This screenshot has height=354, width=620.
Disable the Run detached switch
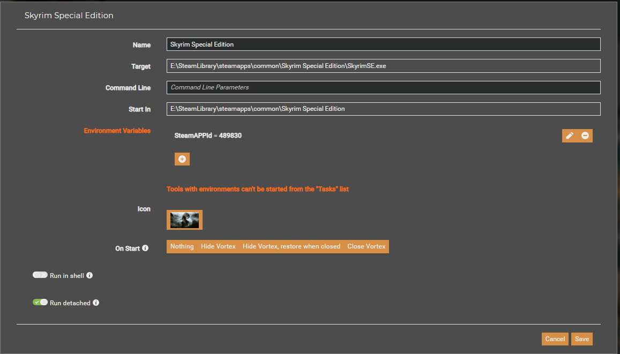[x=40, y=302]
